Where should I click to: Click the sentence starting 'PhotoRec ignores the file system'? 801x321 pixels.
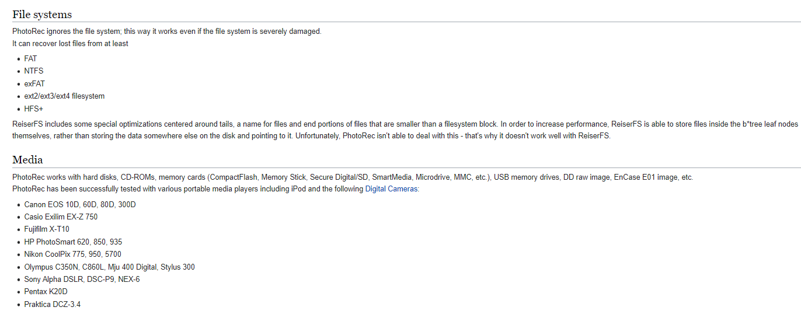point(167,32)
